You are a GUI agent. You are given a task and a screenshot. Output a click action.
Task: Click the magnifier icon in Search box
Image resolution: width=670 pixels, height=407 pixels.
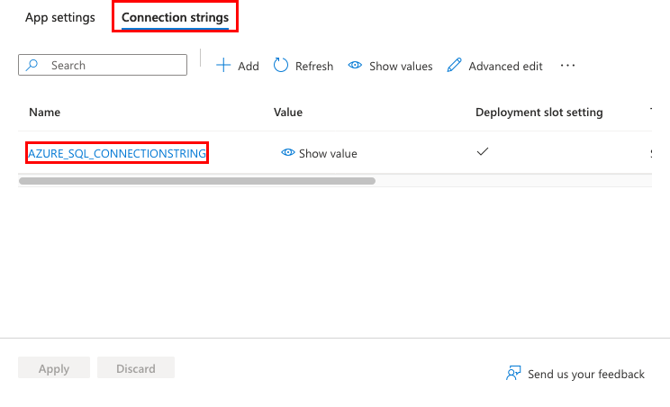(x=32, y=65)
